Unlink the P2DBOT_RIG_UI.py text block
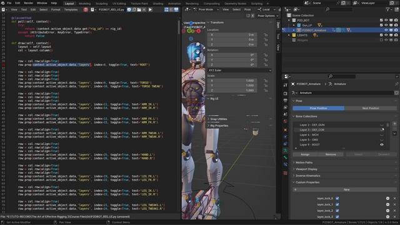Image resolution: width=400 pixels, height=225 pixels. tap(144, 9)
